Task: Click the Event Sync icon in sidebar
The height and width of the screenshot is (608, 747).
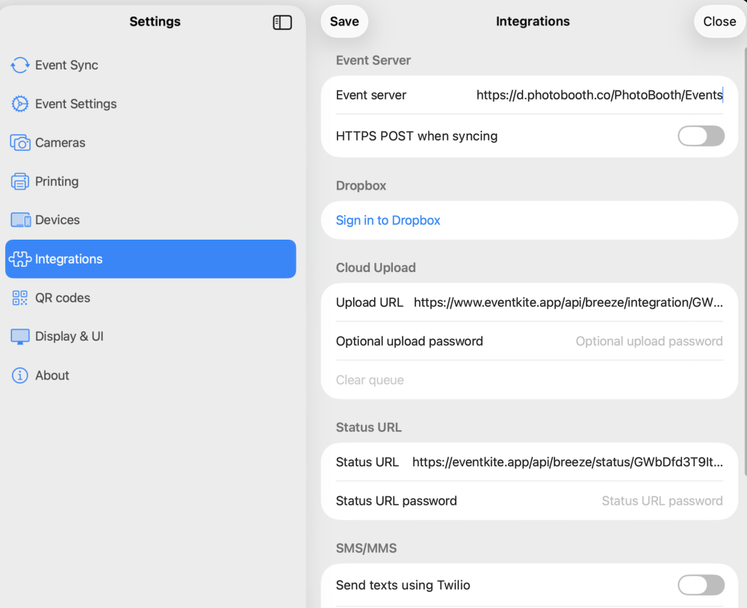Action: click(x=20, y=65)
